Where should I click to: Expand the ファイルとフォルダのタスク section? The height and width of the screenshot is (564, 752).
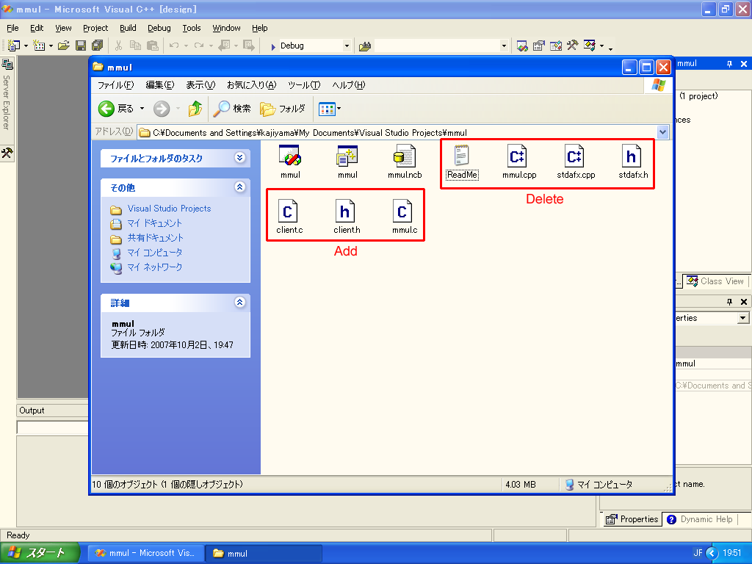coord(240,158)
